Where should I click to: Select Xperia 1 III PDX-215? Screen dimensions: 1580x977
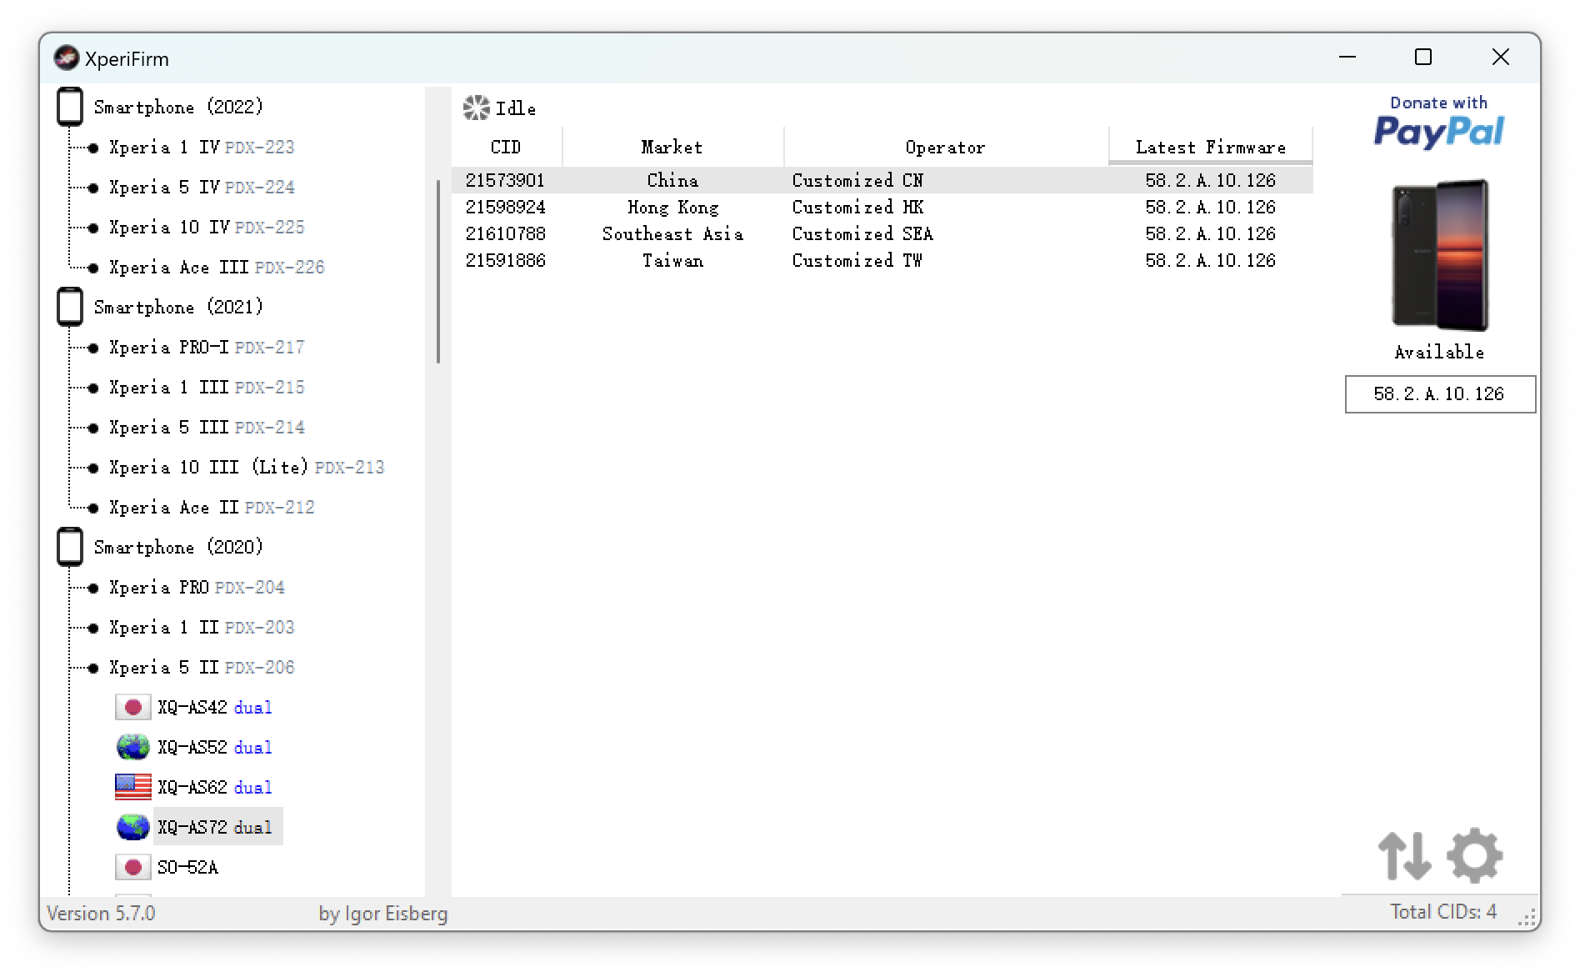point(207,387)
